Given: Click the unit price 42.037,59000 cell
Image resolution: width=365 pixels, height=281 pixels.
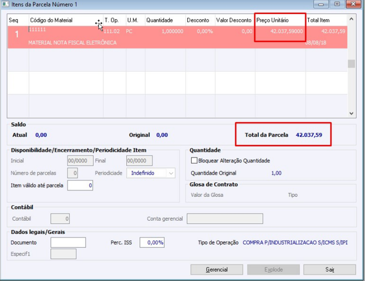Looking at the screenshot, I should pyautogui.click(x=287, y=31).
